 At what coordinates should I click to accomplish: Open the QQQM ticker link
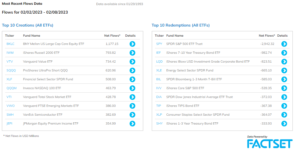pyautogui.click(x=11, y=88)
